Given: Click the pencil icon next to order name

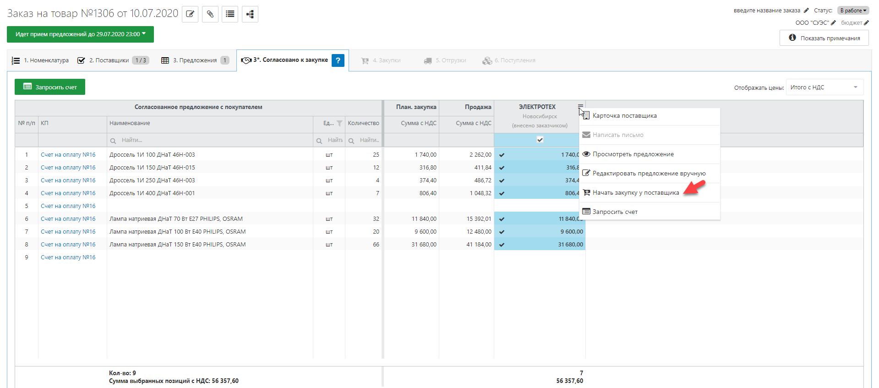Looking at the screenshot, I should 806,11.
